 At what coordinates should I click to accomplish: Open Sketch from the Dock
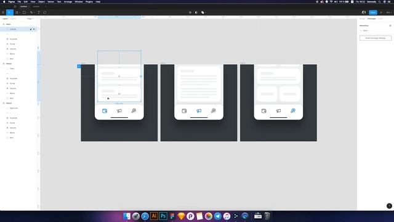click(181, 216)
